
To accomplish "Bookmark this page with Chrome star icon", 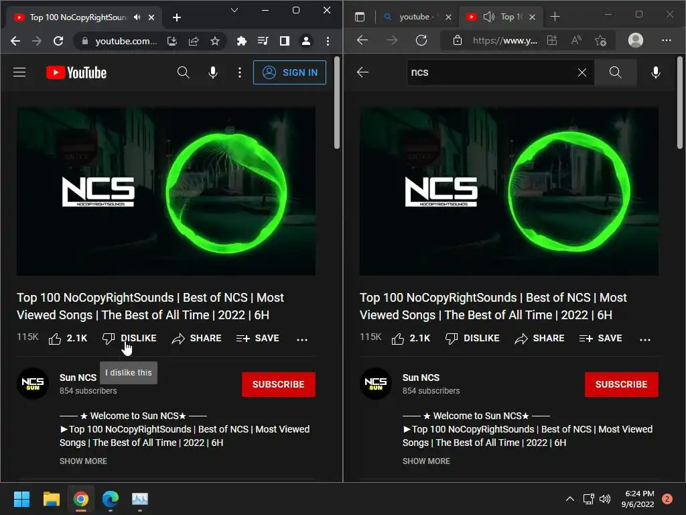I will click(x=215, y=41).
